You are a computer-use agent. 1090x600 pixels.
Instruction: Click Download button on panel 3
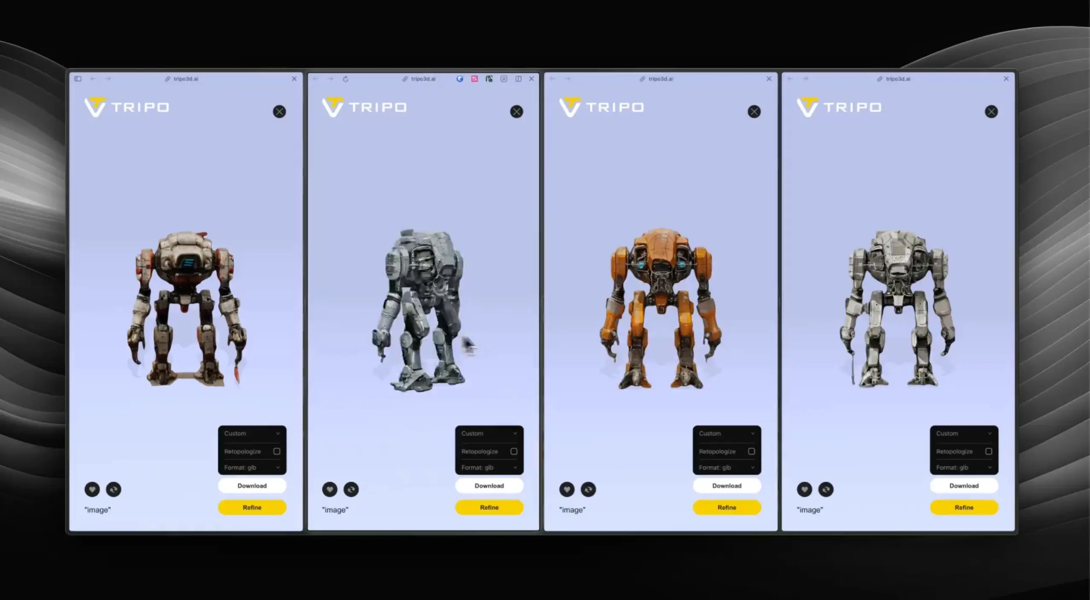point(726,485)
